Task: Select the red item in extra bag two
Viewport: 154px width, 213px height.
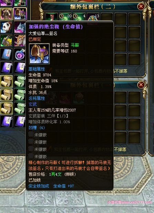Action: (52, 17)
